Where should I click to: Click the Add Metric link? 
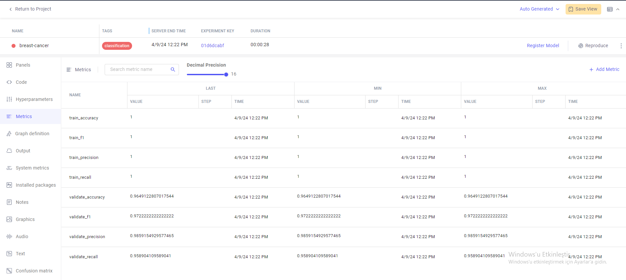point(604,70)
